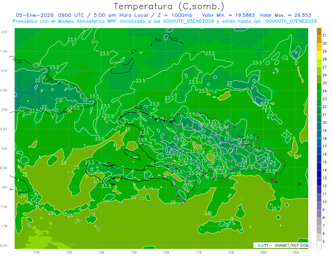Click the purple legend swatch between 8 and 9
332x256 pixels.
tap(319, 214)
